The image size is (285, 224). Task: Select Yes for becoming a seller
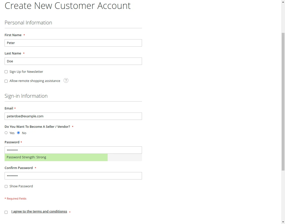(6, 133)
